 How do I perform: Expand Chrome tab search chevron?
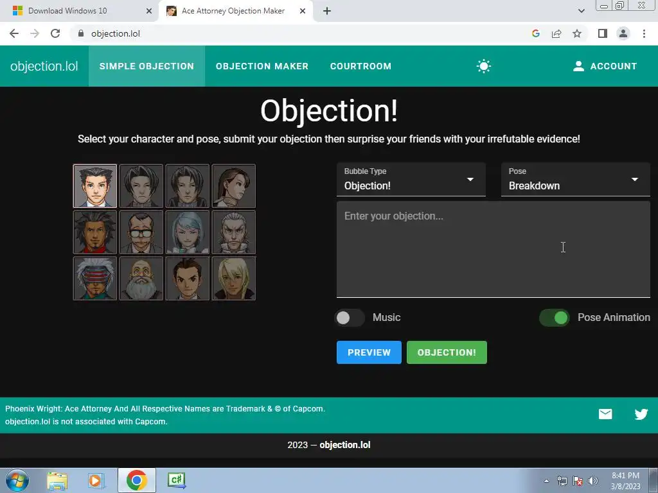tap(581, 11)
